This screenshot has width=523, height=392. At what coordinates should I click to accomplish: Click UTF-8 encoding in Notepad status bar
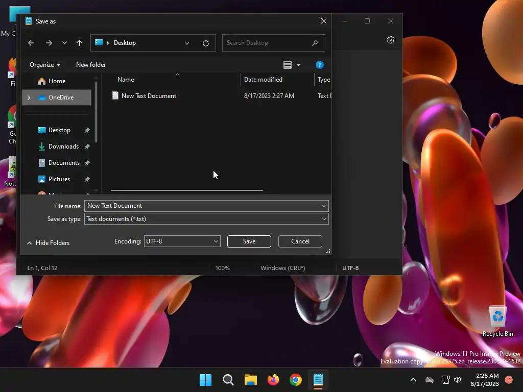350,268
